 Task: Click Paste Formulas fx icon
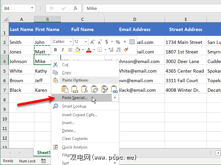click(x=84, y=89)
